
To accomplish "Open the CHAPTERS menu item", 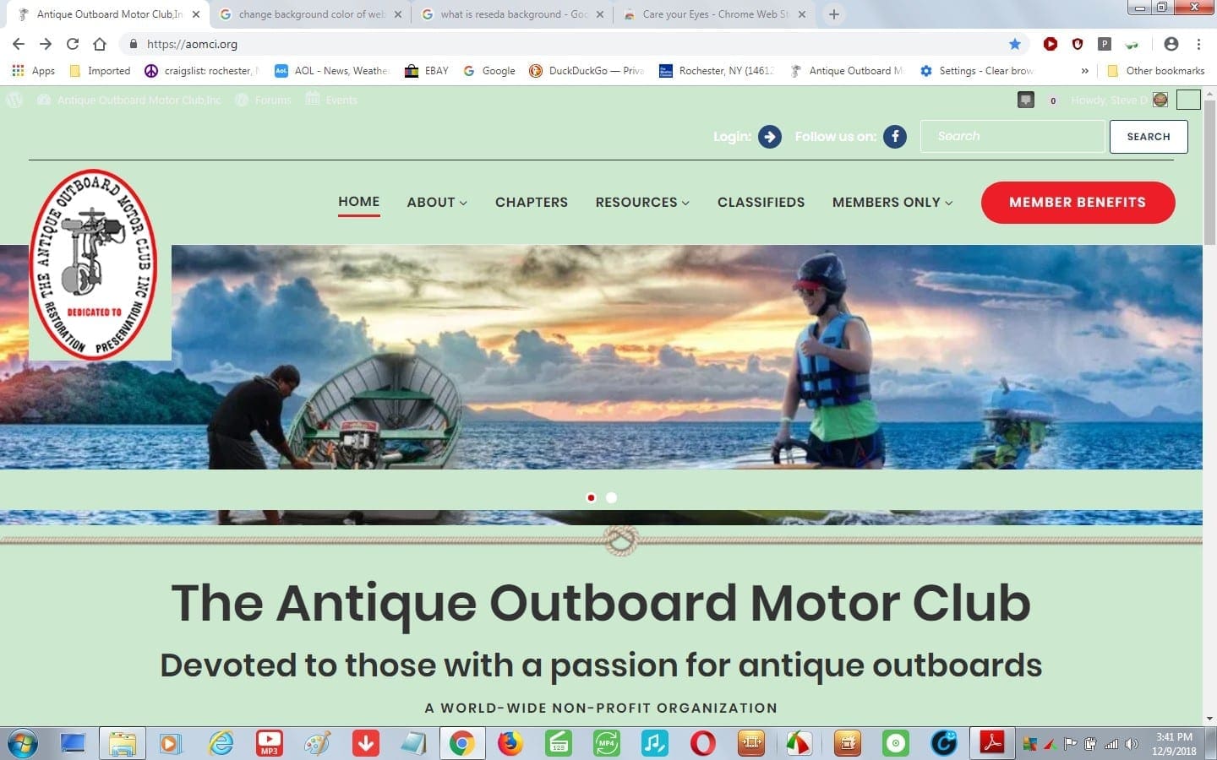I will (532, 202).
